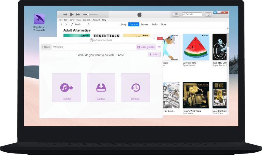Screen dimensions: 262x155
Task: Choose the Restore option tile
Action: coord(135,88)
